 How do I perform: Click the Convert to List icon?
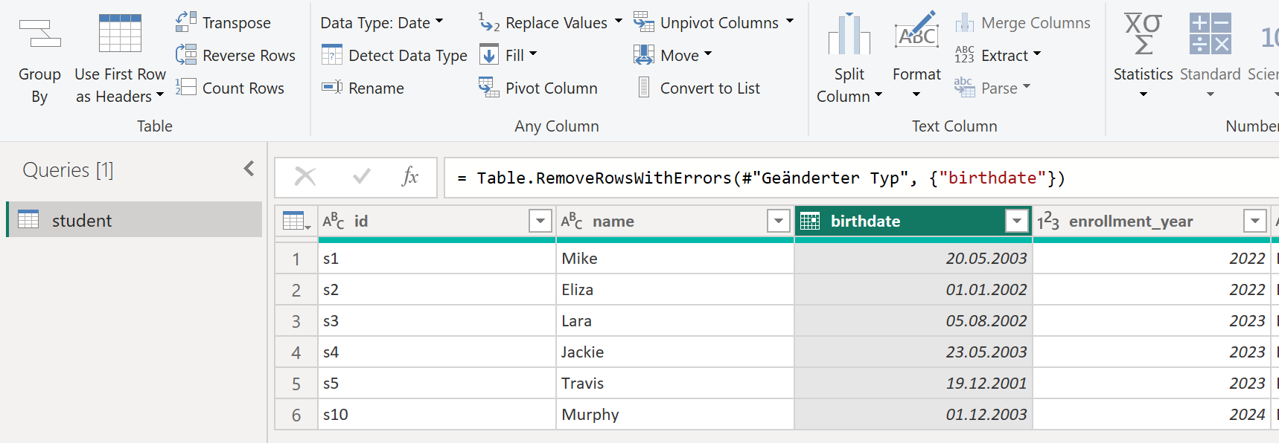644,88
